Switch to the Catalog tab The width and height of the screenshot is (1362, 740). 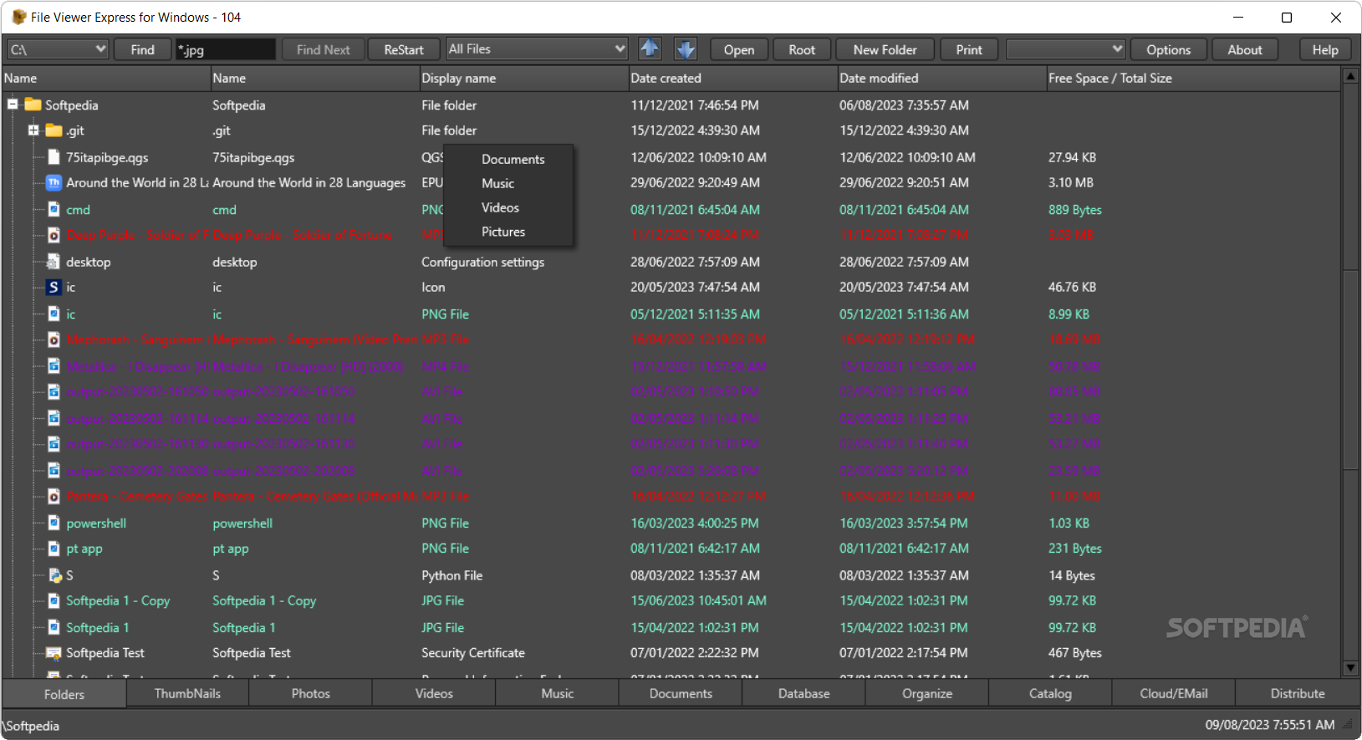click(x=1050, y=693)
